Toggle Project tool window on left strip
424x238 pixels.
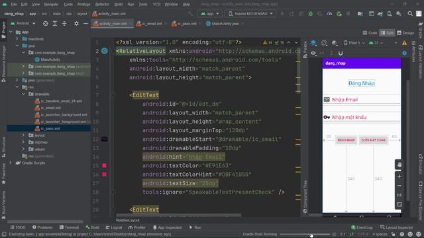point(3,29)
